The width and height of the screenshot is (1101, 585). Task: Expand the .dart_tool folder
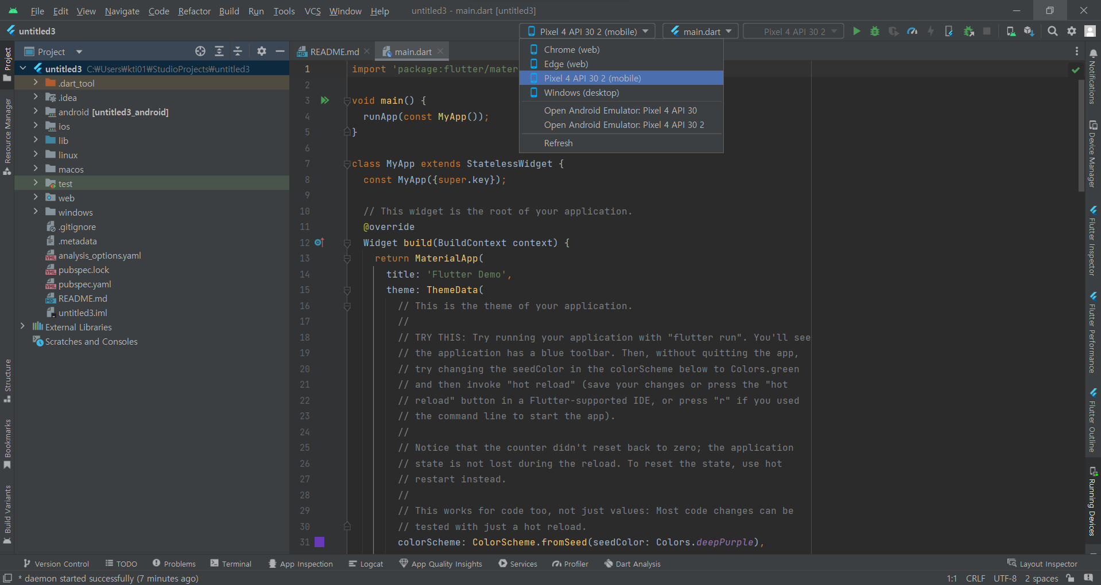click(x=36, y=83)
